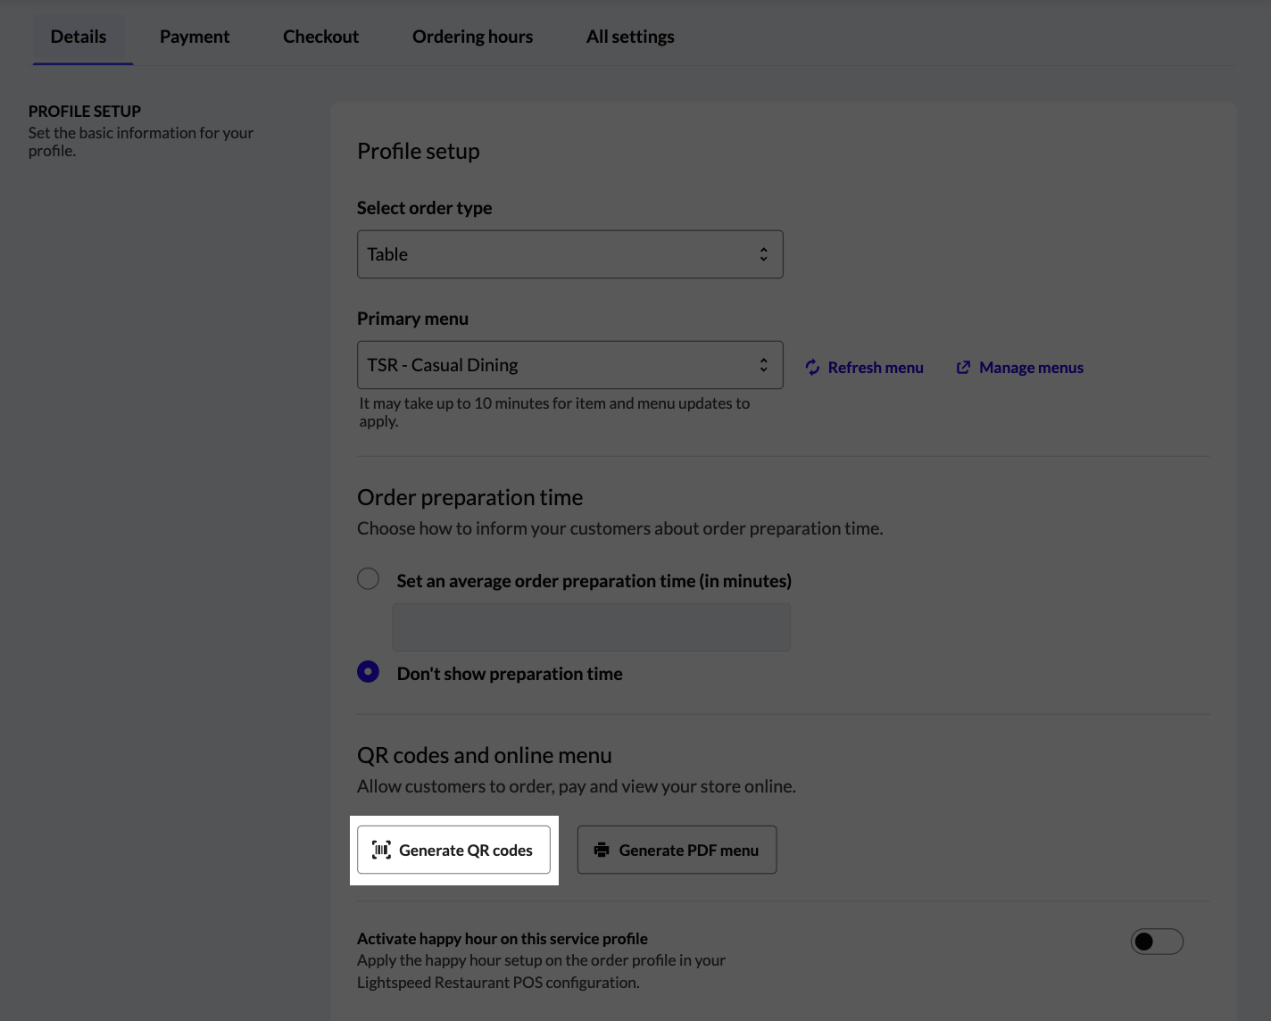Open the Select order type dropdown
1271x1021 pixels.
click(x=569, y=253)
